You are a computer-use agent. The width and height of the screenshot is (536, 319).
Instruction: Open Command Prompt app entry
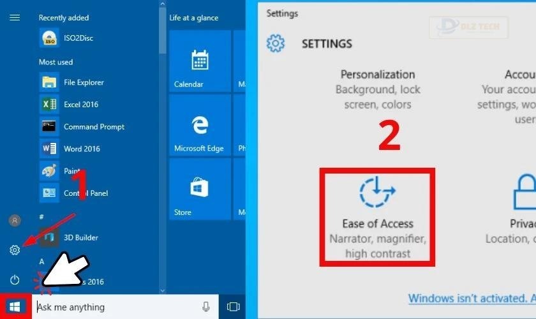94,126
